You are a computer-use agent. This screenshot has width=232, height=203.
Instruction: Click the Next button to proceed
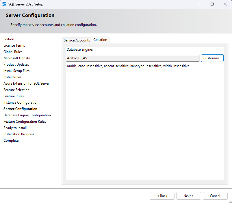188,196
